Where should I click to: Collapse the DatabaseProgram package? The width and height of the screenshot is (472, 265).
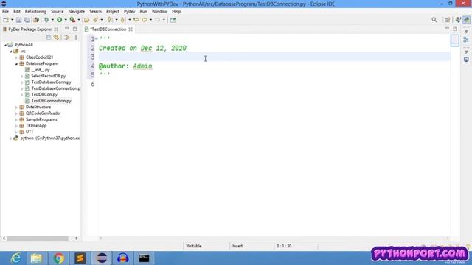coord(16,64)
